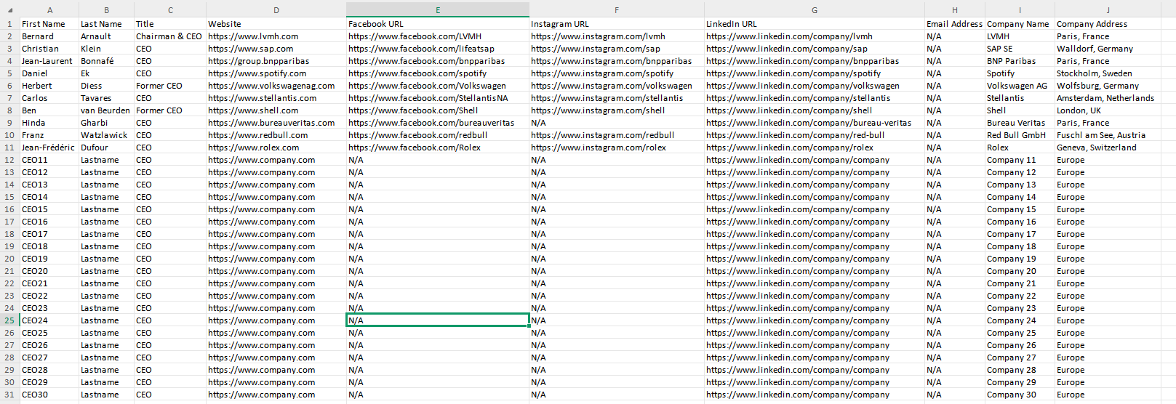The image size is (1176, 404).
Task: Select column J header
Action: (1108, 10)
